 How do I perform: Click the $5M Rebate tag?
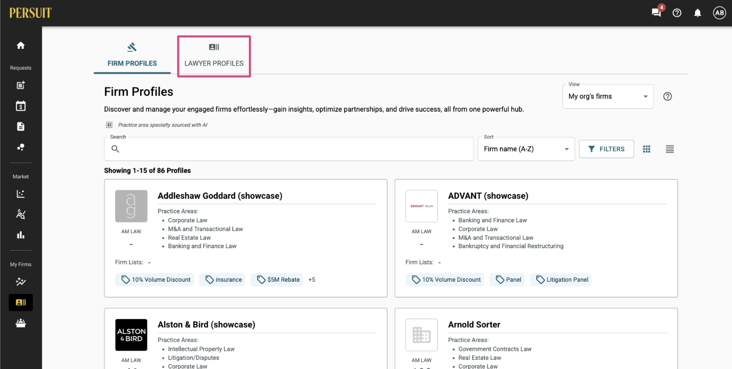[x=277, y=280]
